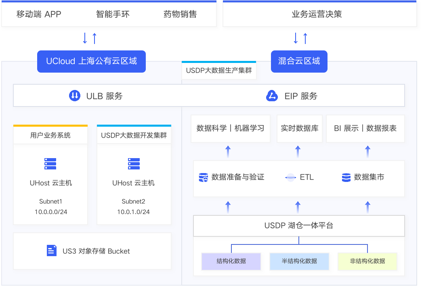Click the EIP 服务 label text
Viewport: 422px width, 286px height.
[x=301, y=96]
